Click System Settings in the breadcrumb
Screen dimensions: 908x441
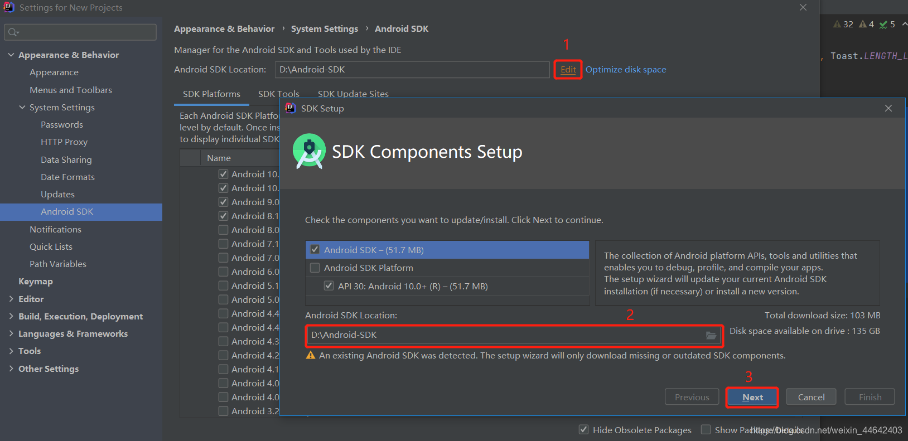tap(325, 28)
